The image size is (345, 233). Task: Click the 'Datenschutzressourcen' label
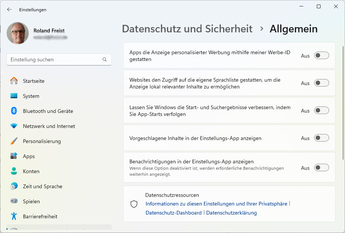pyautogui.click(x=172, y=195)
